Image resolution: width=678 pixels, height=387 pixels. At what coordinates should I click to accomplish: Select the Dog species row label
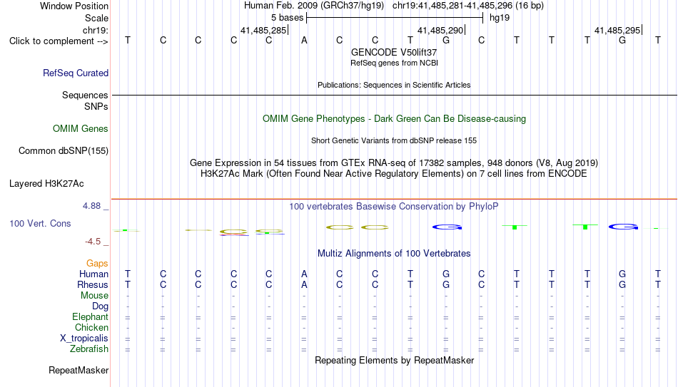[100, 306]
